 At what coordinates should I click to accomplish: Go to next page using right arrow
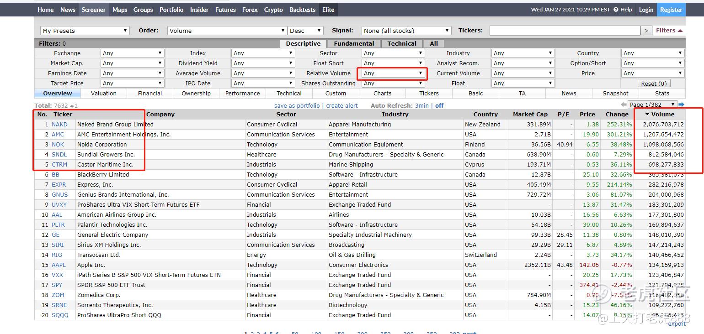click(681, 104)
